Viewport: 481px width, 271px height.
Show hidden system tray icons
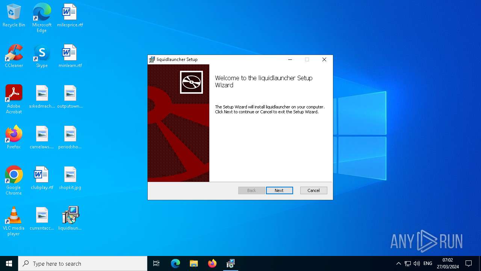pyautogui.click(x=399, y=263)
